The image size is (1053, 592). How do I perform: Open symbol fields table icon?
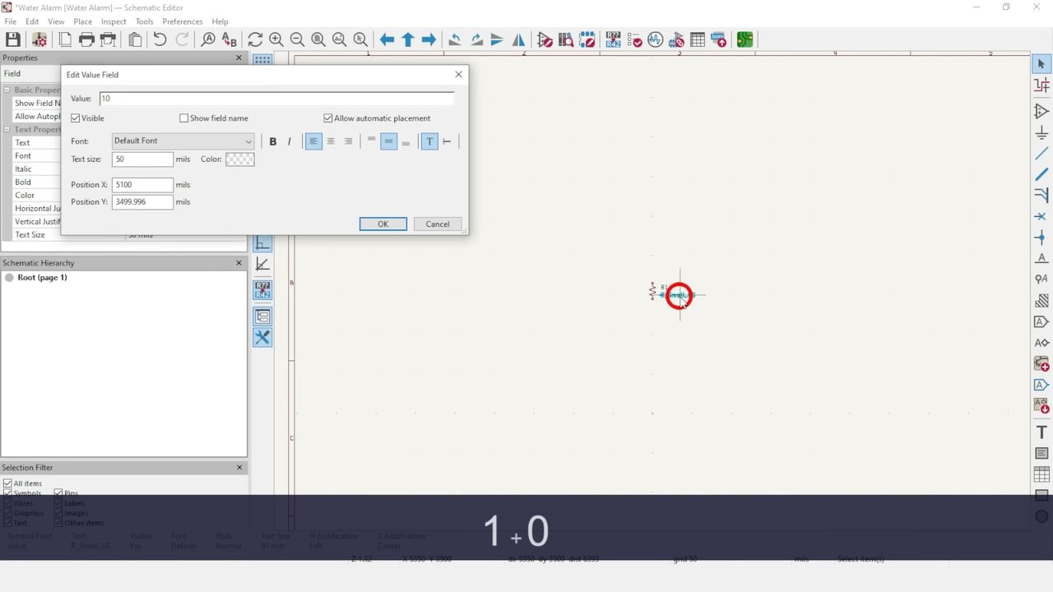698,39
